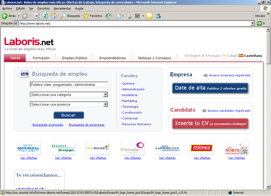Click the Print toolbar icon
The image size is (271, 196).
pos(129,16)
